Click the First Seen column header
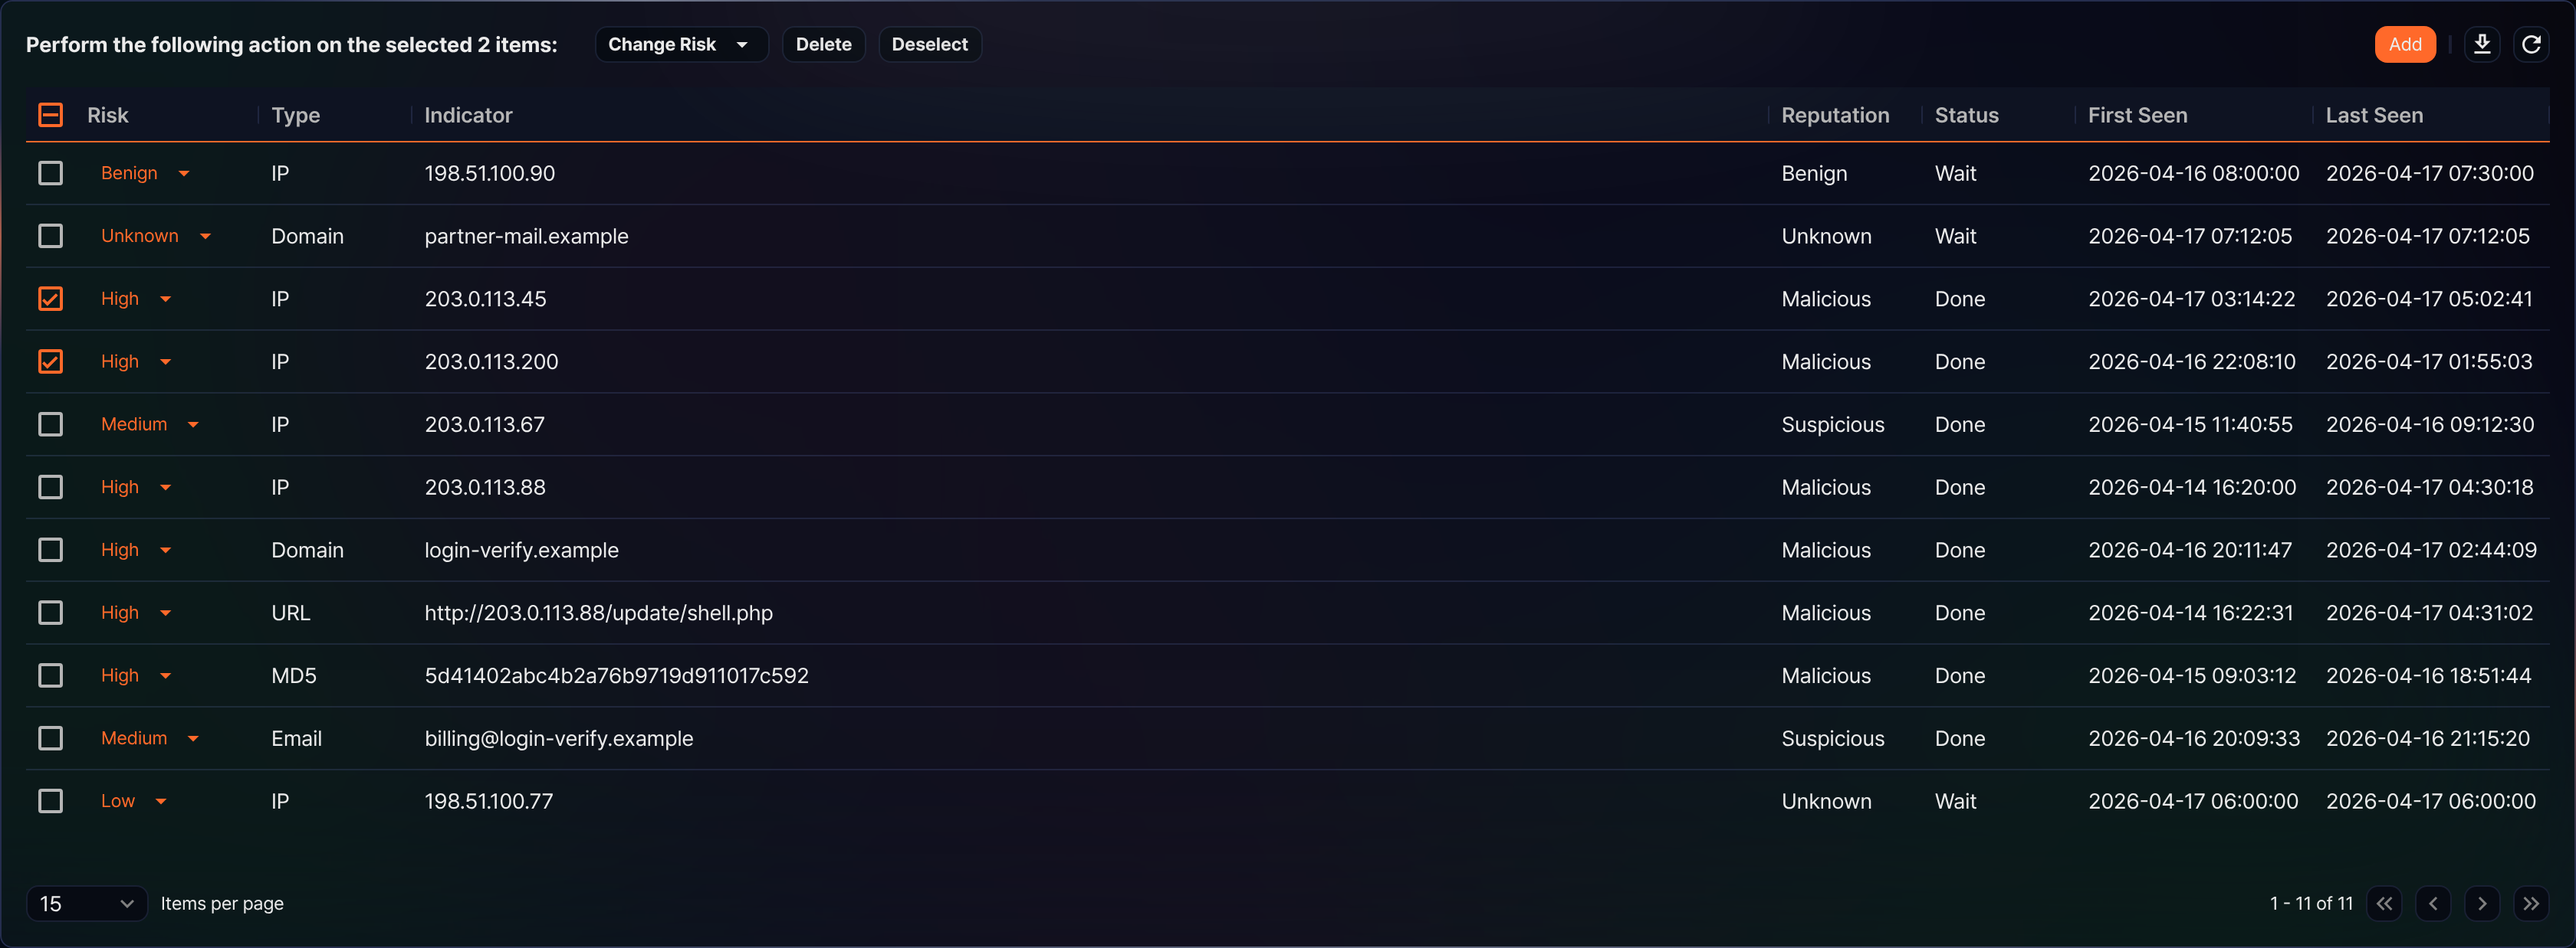Image resolution: width=2576 pixels, height=948 pixels. pos(2137,115)
